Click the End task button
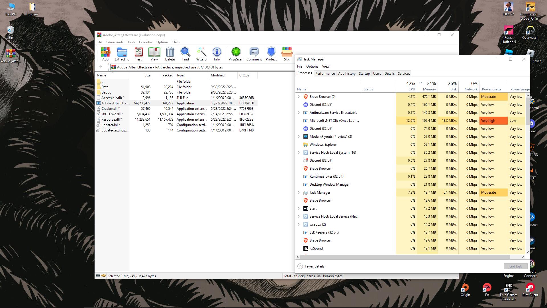The height and width of the screenshot is (308, 547). 515,266
